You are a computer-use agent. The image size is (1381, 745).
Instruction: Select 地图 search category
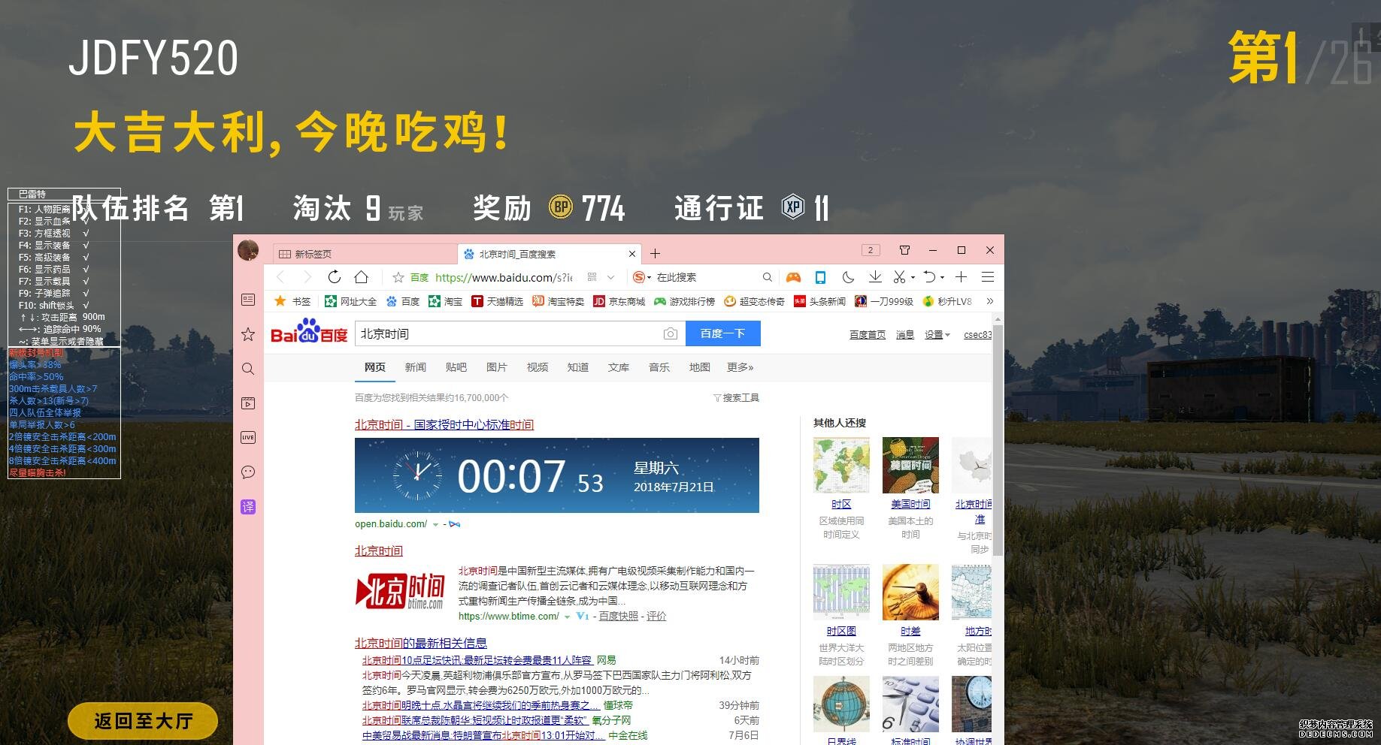coord(699,367)
